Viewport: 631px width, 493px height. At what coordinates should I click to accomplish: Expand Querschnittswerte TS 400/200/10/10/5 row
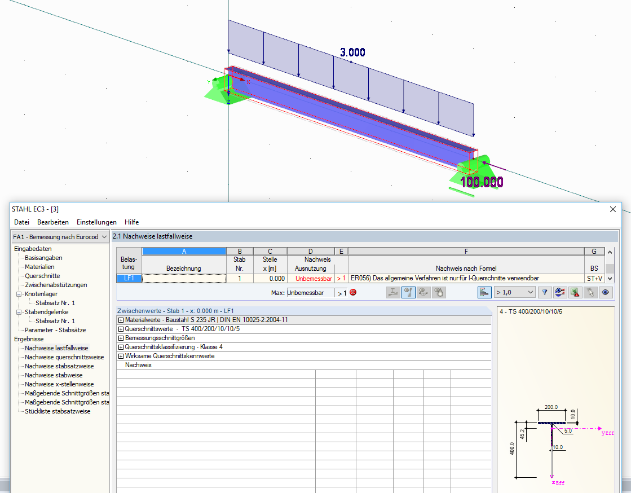[x=121, y=329]
